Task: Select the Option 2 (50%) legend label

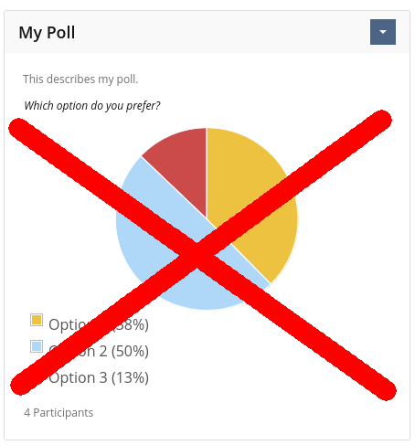Action: (99, 351)
